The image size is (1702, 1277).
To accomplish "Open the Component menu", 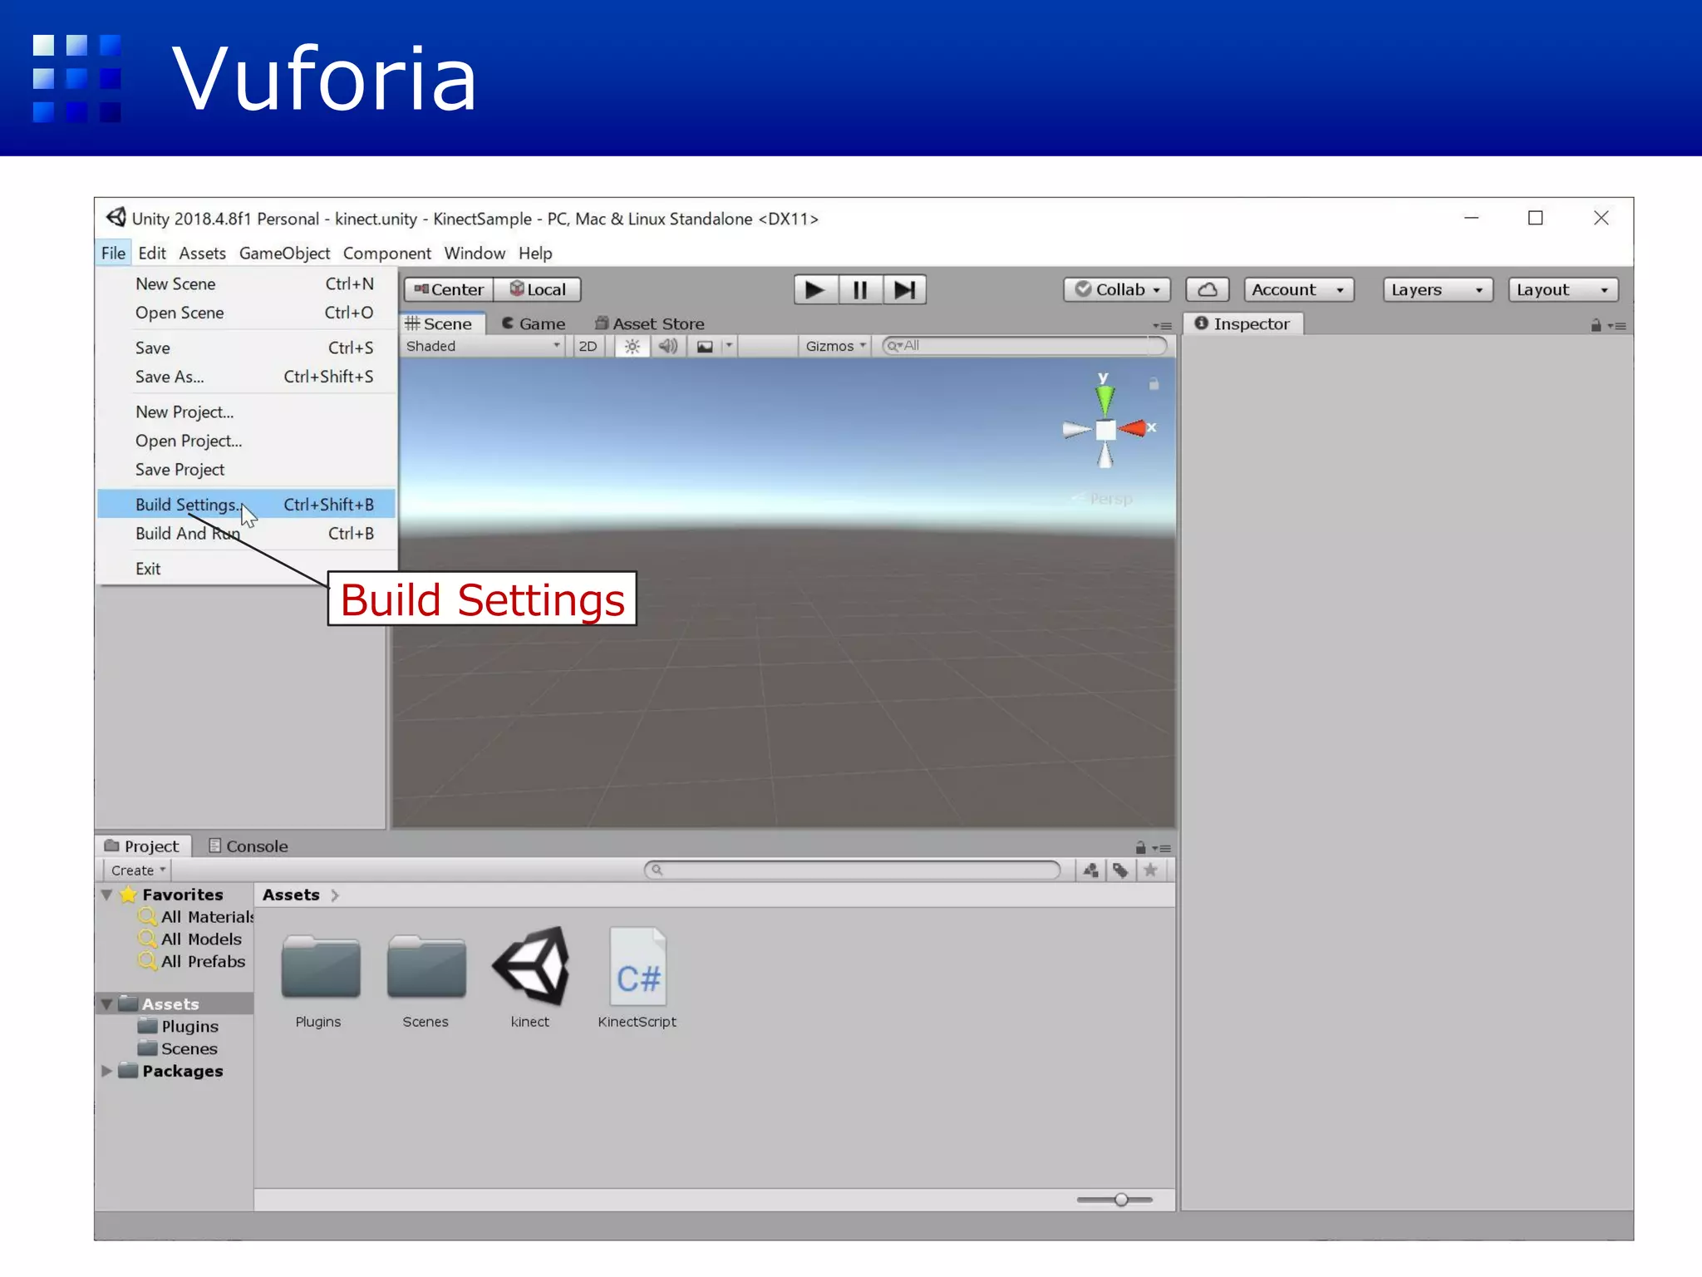I will 386,253.
